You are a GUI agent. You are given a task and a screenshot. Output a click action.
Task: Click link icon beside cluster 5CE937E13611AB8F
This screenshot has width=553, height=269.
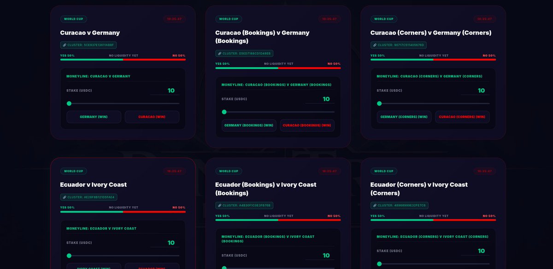click(65, 45)
